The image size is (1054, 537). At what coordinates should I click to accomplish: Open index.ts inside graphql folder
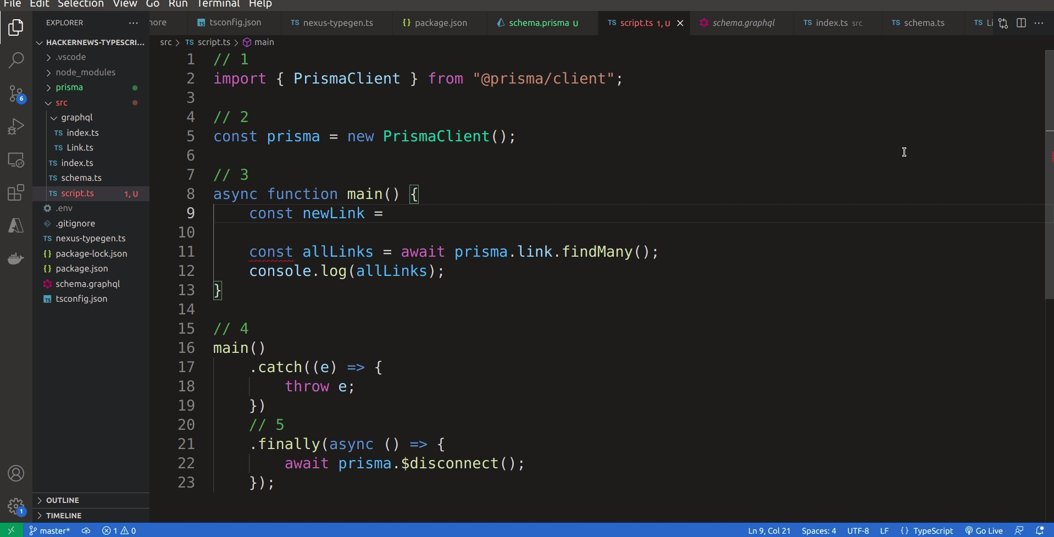pos(91,133)
